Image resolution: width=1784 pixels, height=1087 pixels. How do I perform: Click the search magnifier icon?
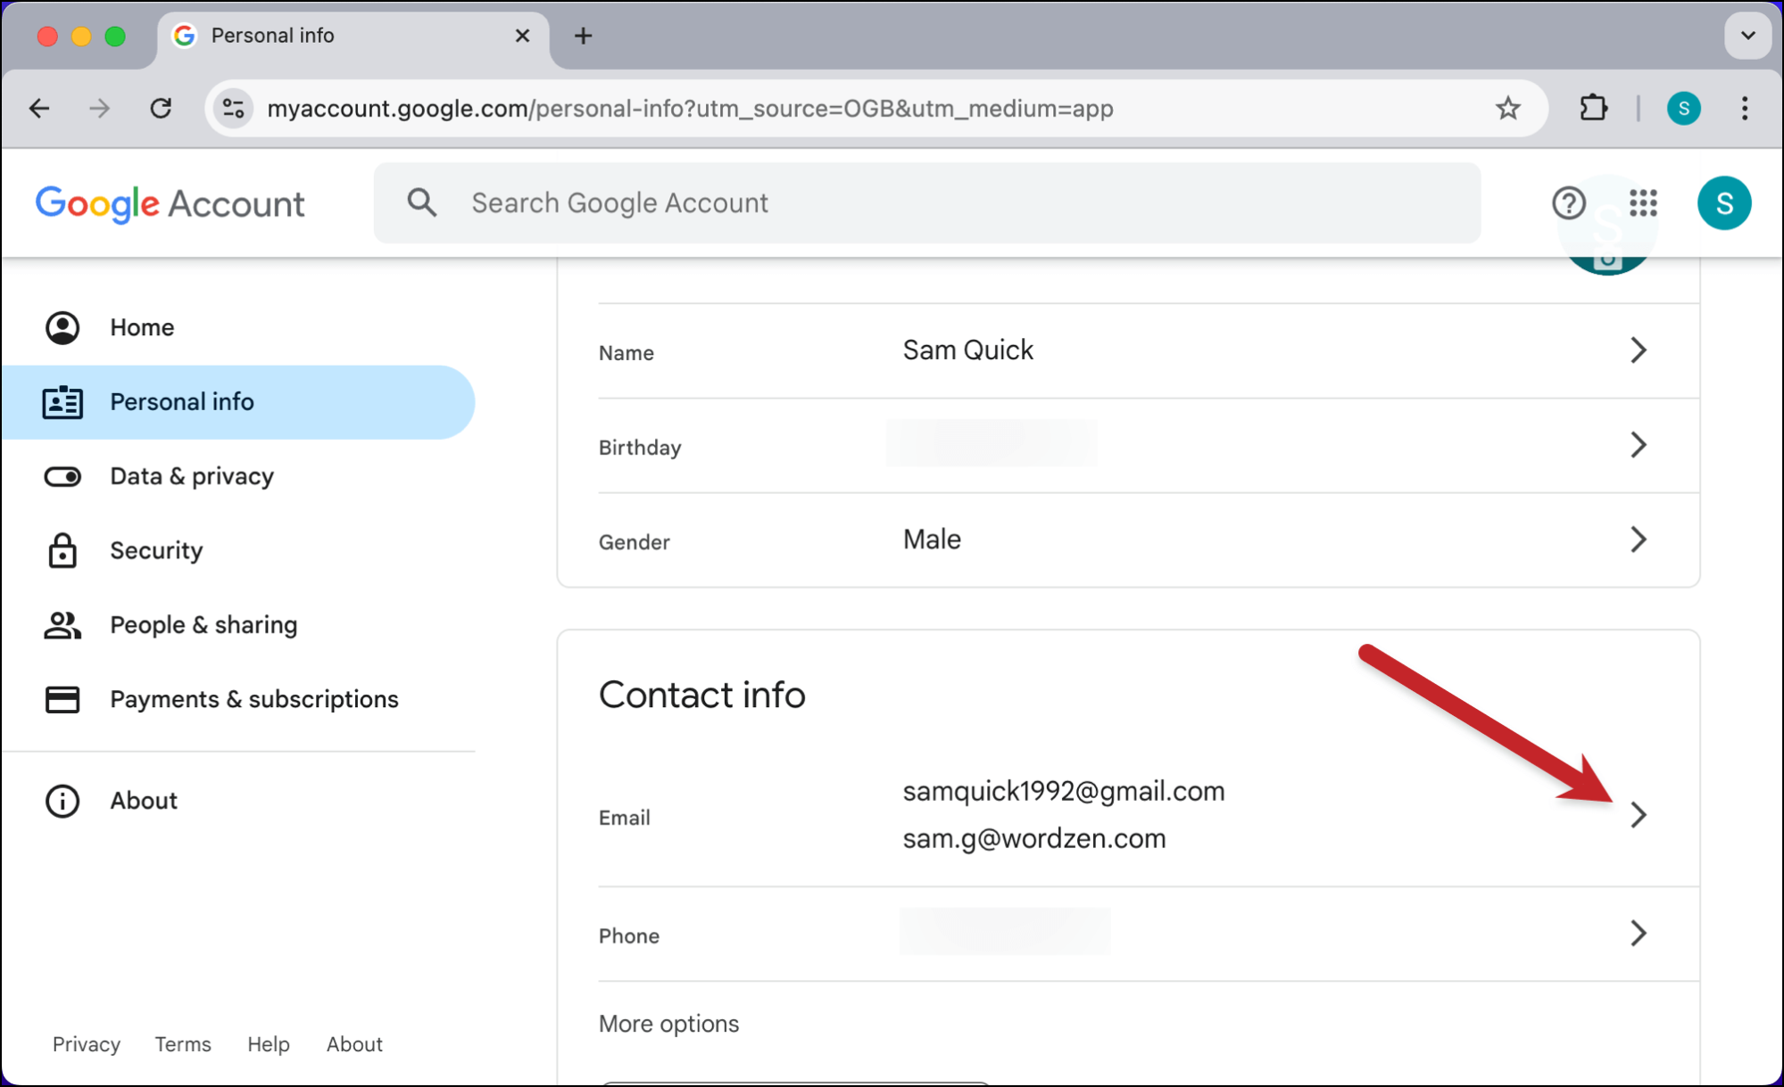point(422,203)
